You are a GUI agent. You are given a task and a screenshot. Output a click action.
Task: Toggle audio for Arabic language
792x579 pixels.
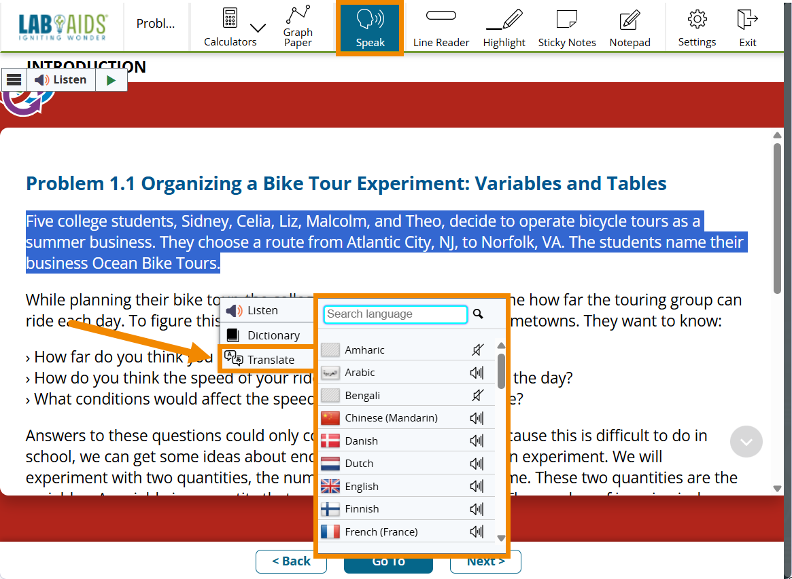[477, 373]
